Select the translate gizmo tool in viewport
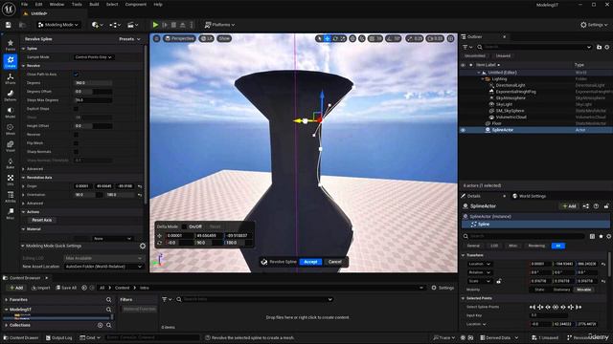The height and width of the screenshot is (344, 613). coord(328,38)
